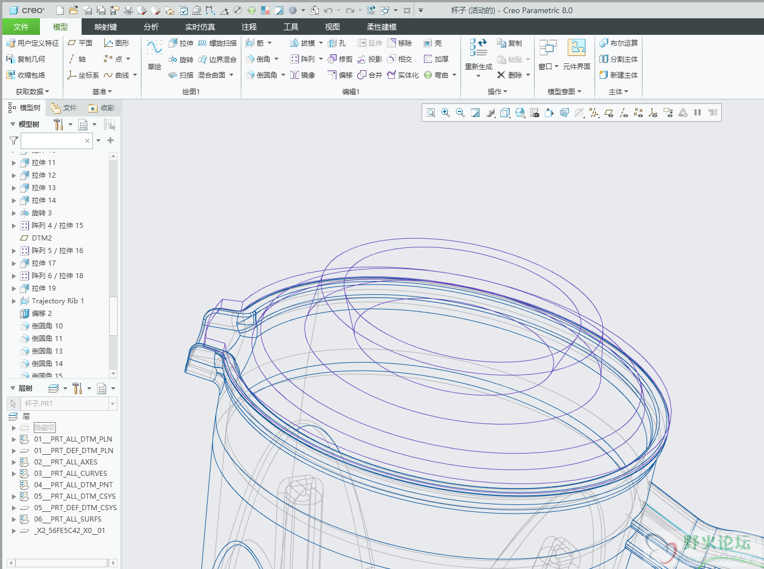764x569 pixels.
Task: Expand 阵列 4 / 拉伸 15 node
Action: pyautogui.click(x=14, y=226)
